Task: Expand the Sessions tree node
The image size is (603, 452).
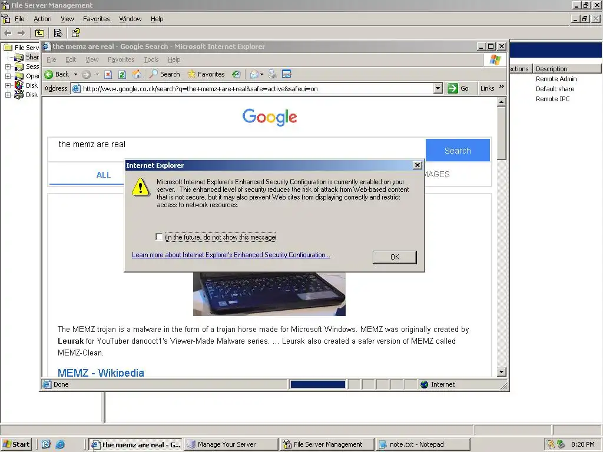Action: pyautogui.click(x=8, y=67)
